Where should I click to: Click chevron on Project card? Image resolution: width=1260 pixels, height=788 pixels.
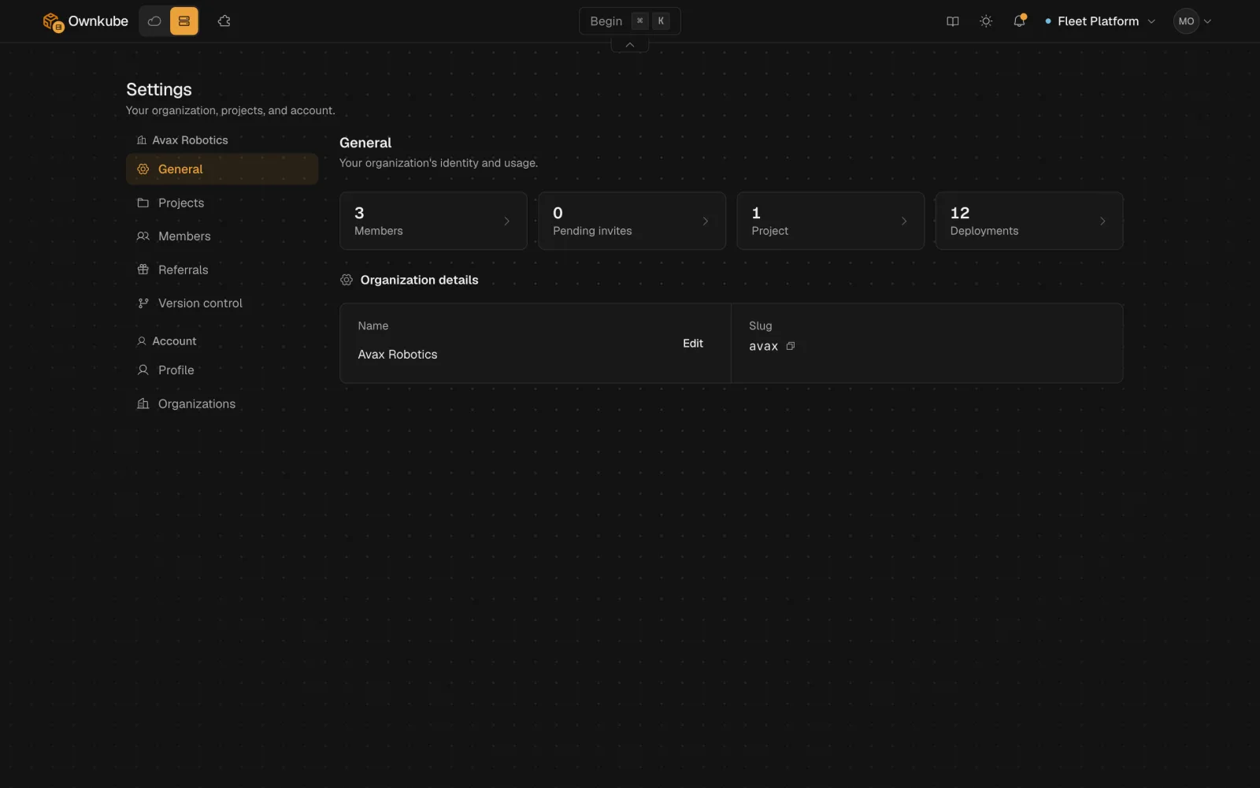[x=904, y=221]
